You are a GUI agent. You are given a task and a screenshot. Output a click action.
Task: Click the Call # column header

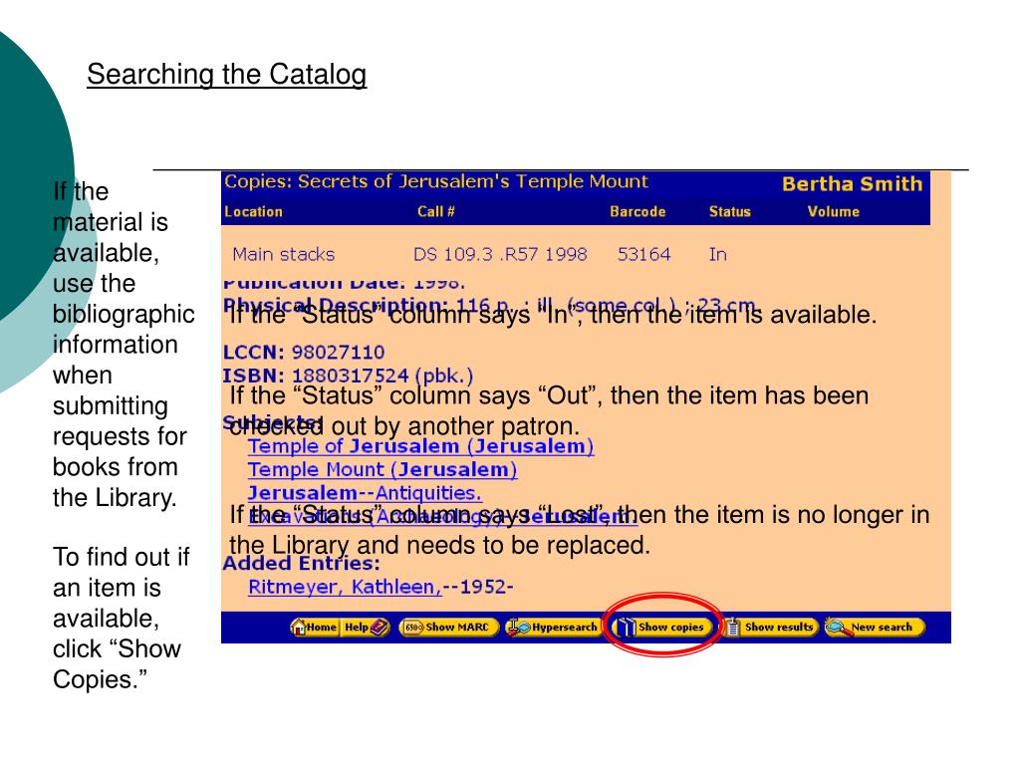point(436,212)
